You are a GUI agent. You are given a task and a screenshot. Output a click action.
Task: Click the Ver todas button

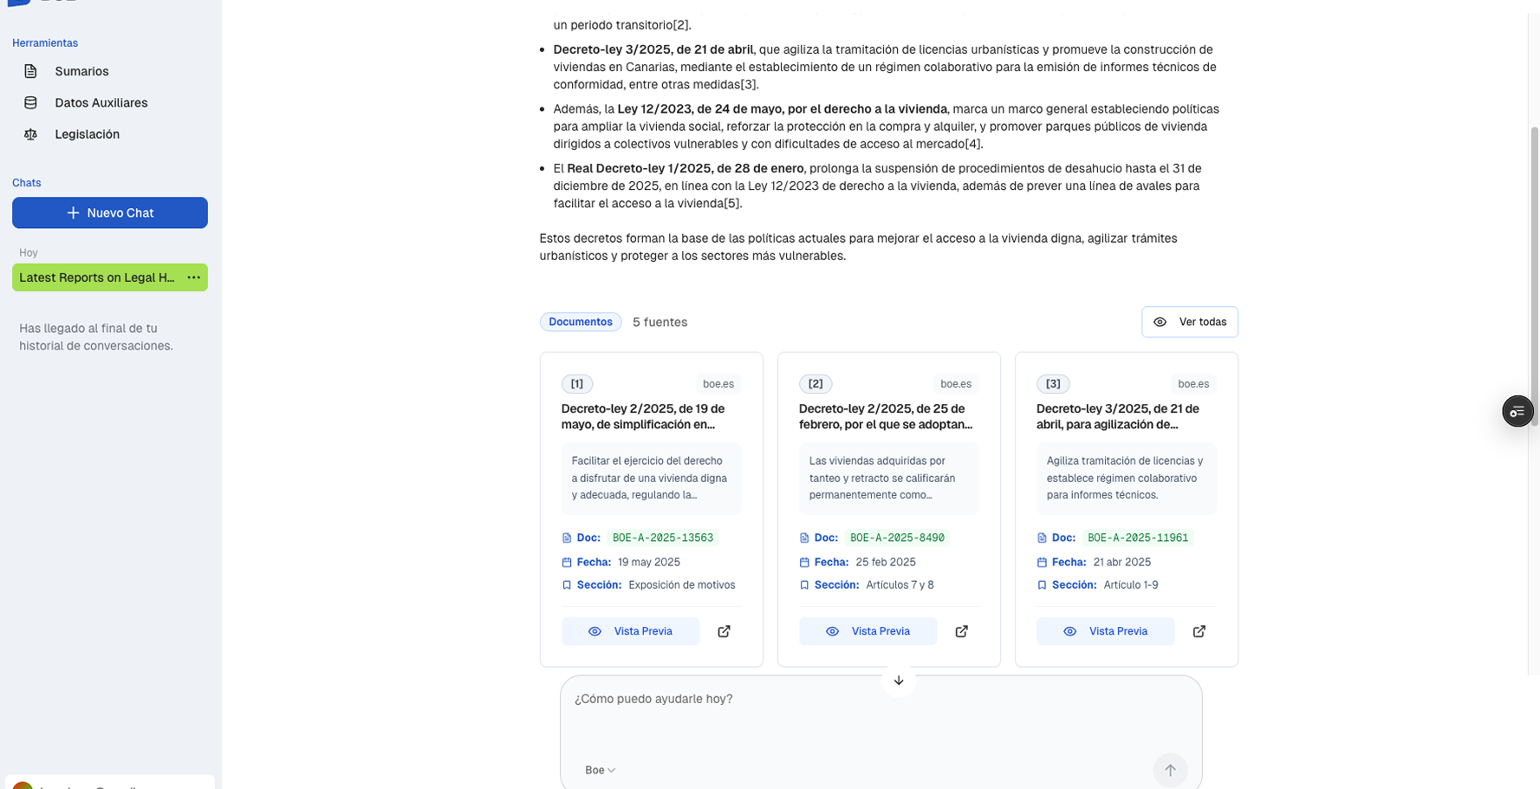coord(1190,322)
